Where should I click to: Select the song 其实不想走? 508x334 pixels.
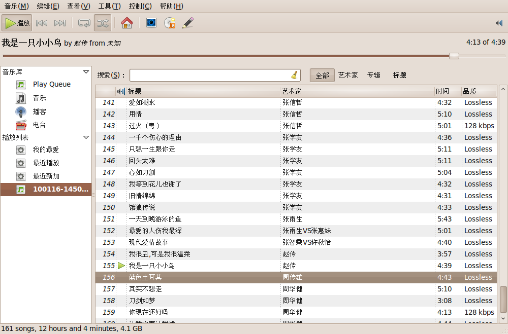point(296,289)
